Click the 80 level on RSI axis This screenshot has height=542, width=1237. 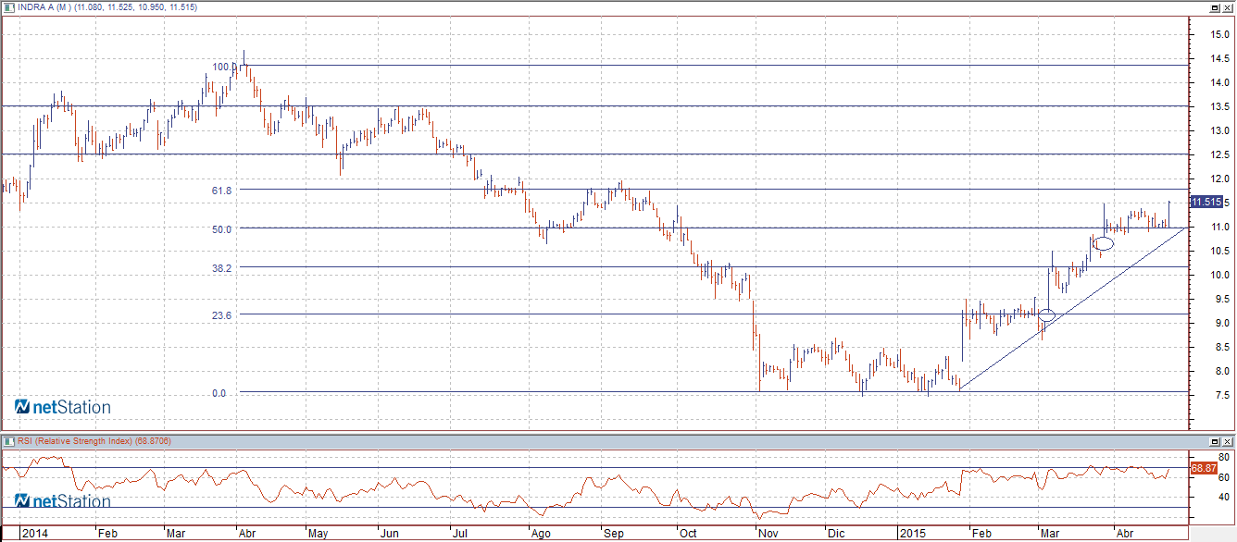pos(1223,458)
